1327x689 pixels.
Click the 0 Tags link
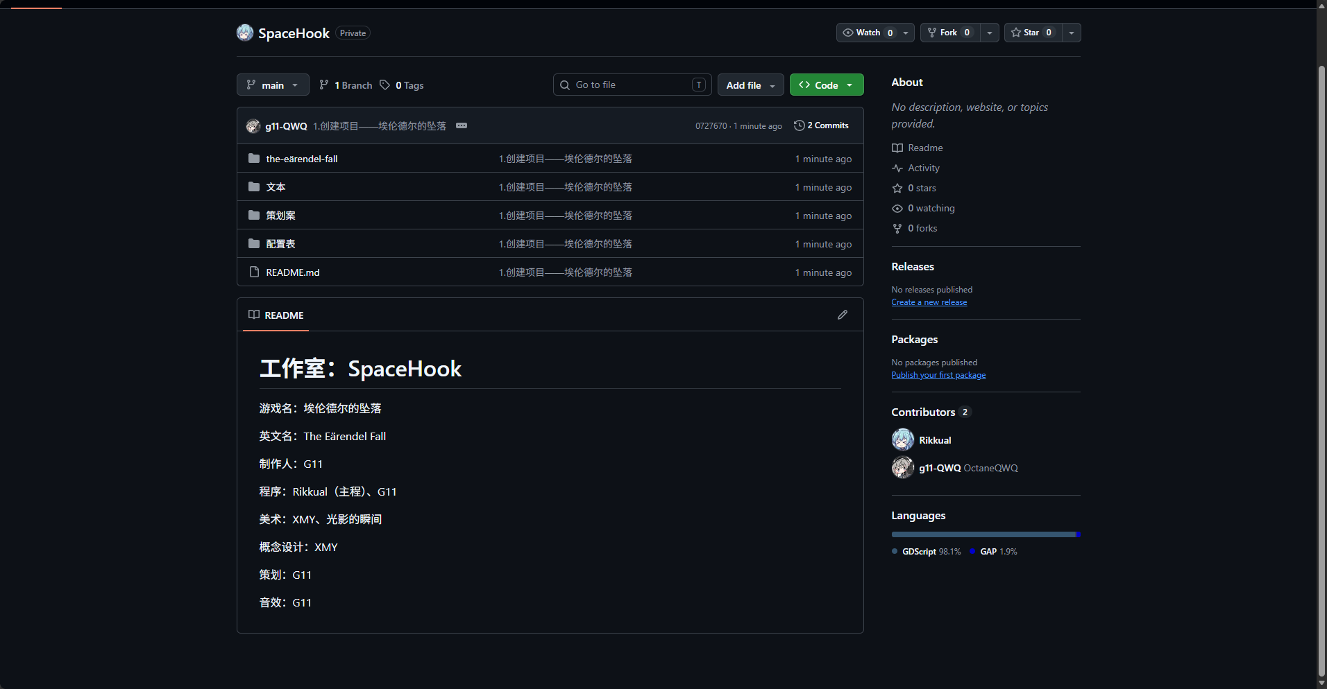coord(402,85)
